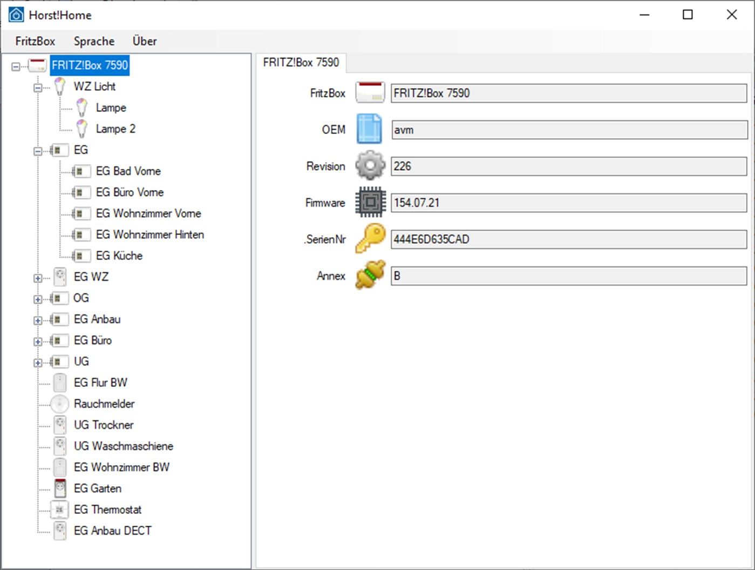Click the FRITZ!Box router icon in tree root

[37, 66]
